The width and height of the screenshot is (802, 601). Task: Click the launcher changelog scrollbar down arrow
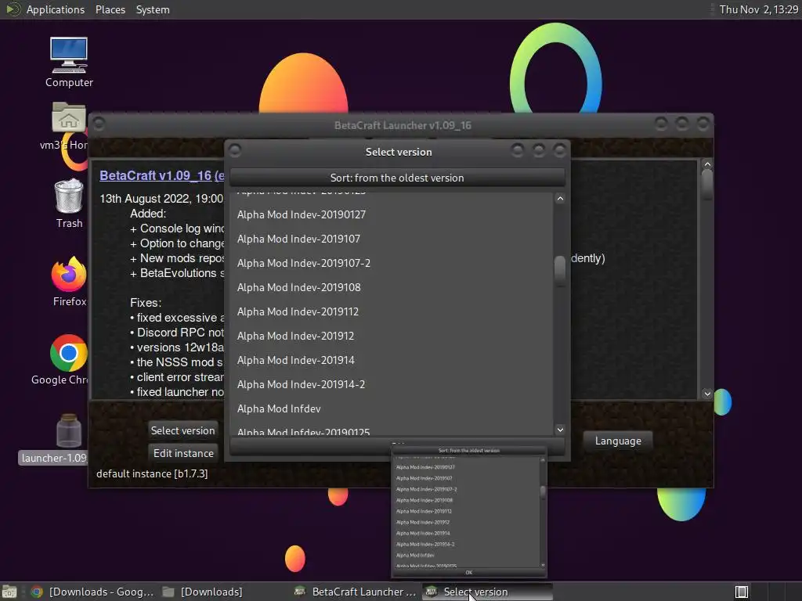707,394
